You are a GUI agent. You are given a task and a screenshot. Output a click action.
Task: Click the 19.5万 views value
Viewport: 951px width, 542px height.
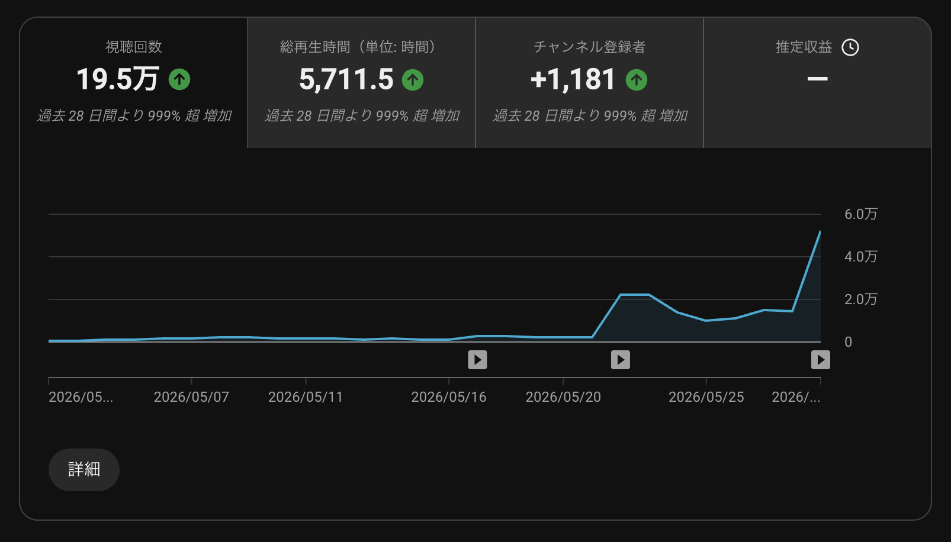point(118,79)
